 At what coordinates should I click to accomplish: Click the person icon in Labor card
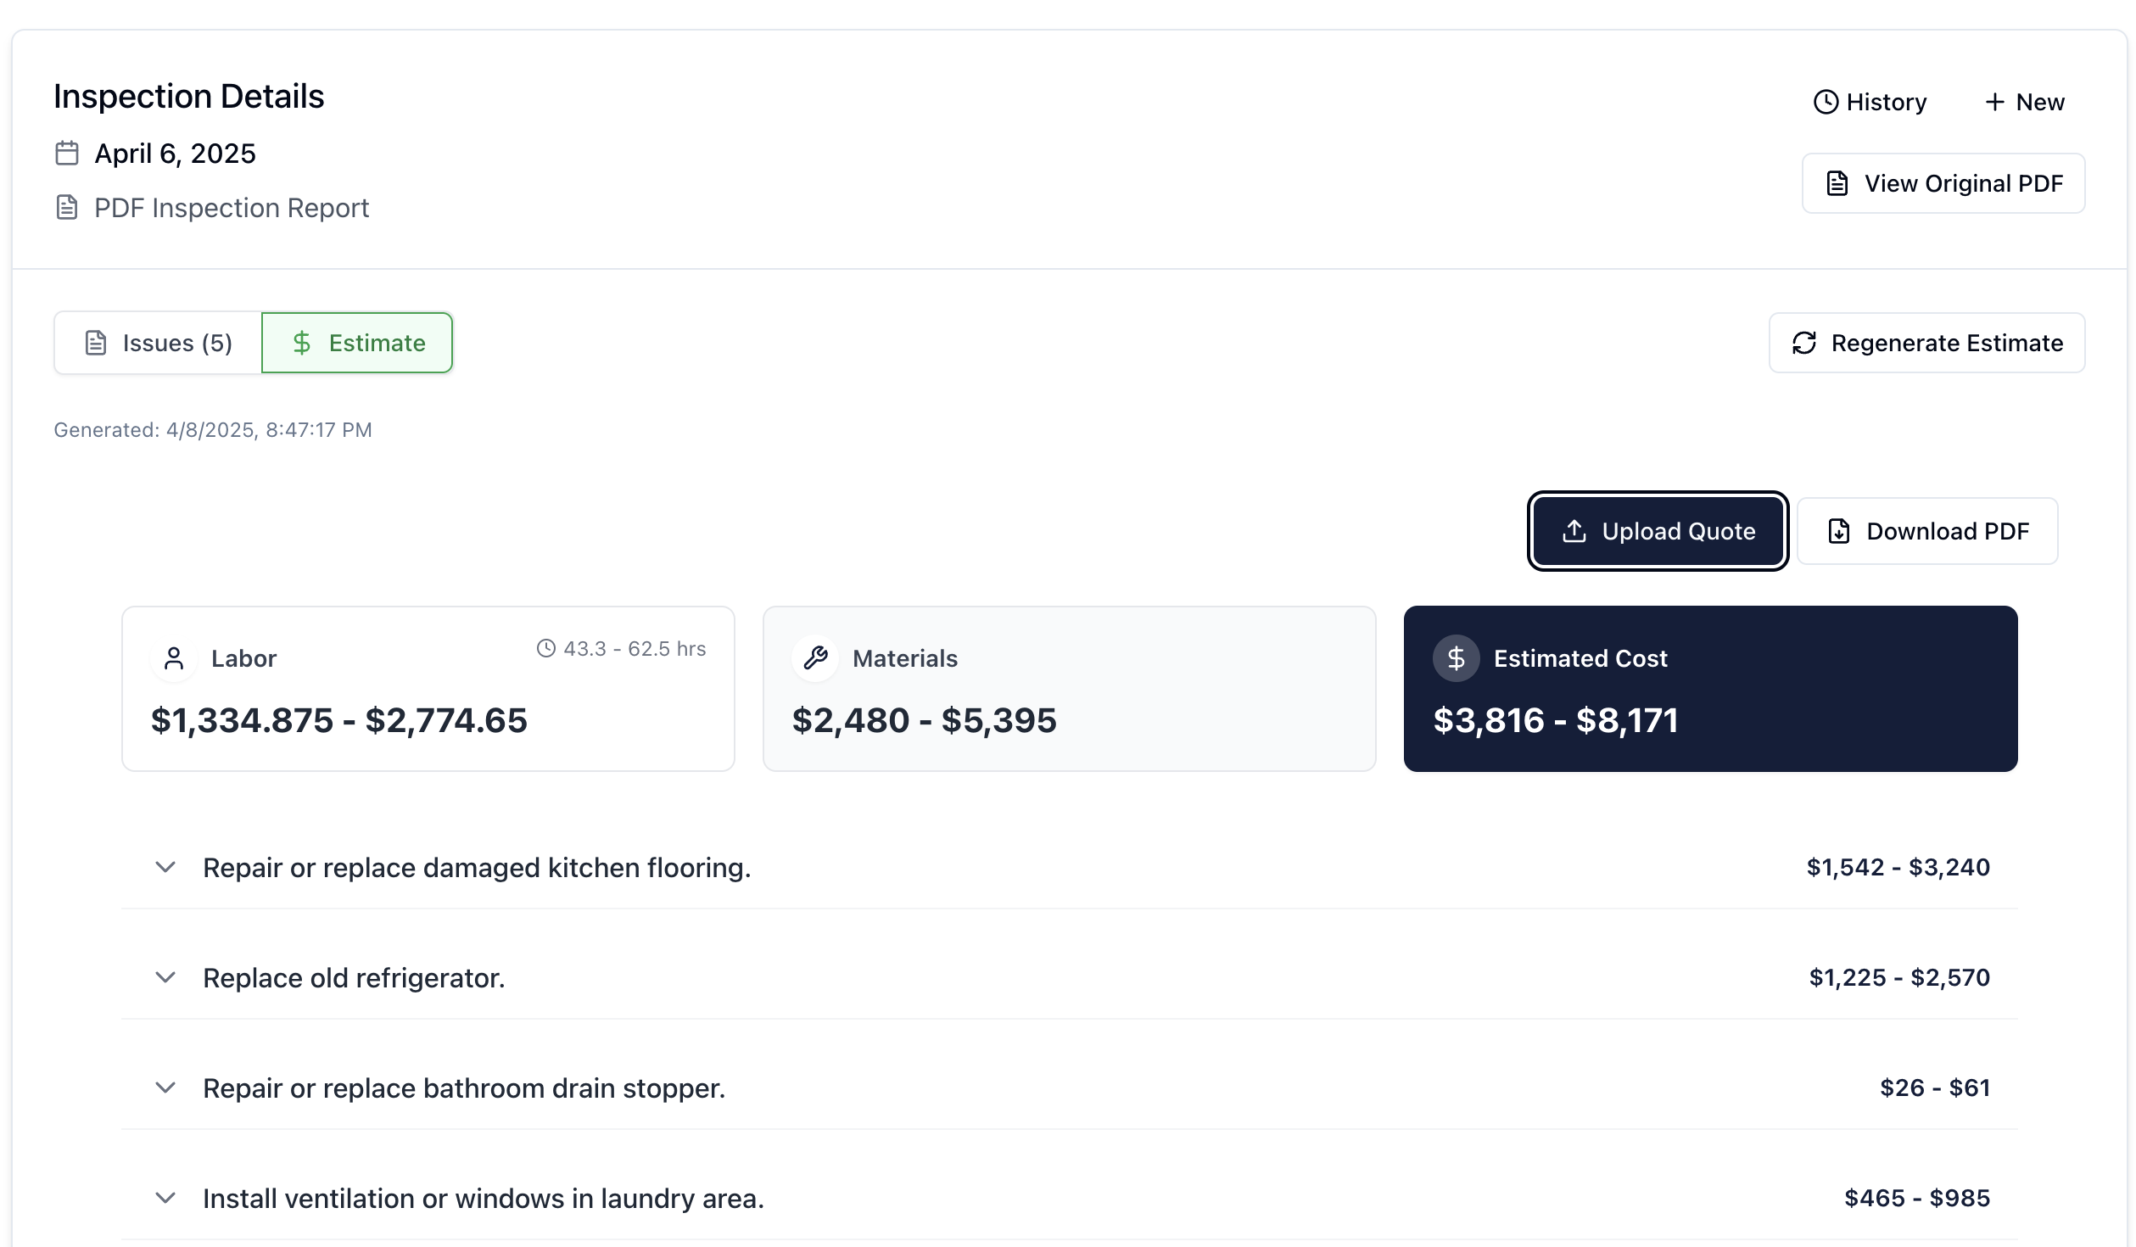click(174, 658)
